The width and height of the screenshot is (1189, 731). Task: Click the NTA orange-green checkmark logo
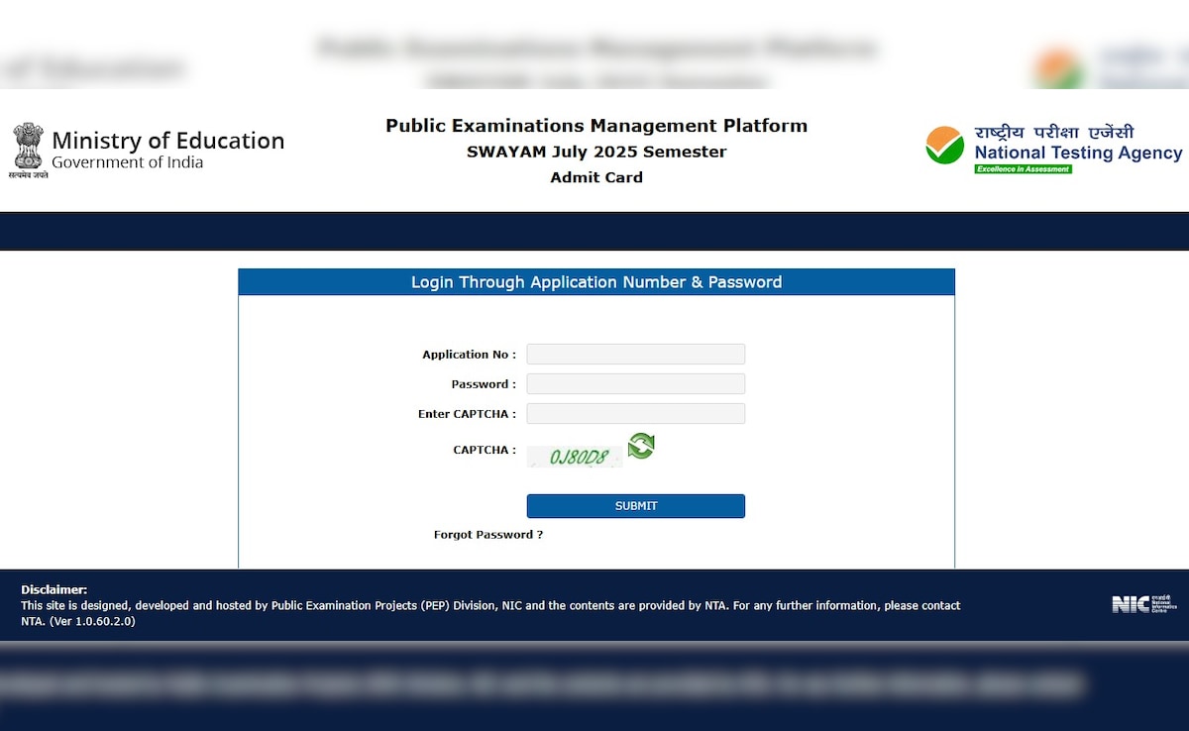click(x=944, y=146)
